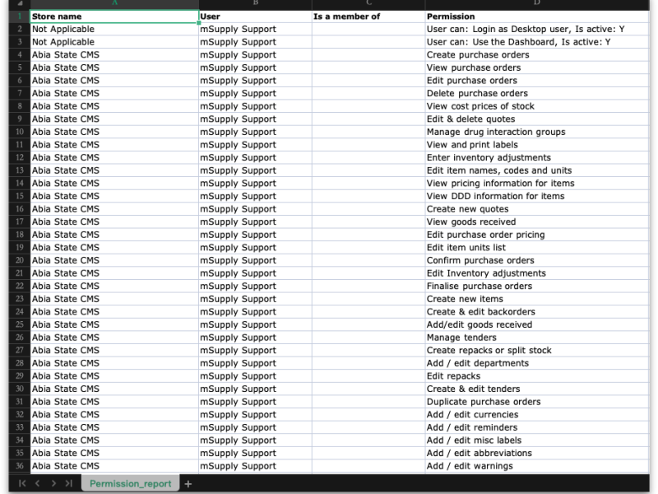Click Not Applicable cell in row 2
The width and height of the screenshot is (658, 494).
coord(114,29)
